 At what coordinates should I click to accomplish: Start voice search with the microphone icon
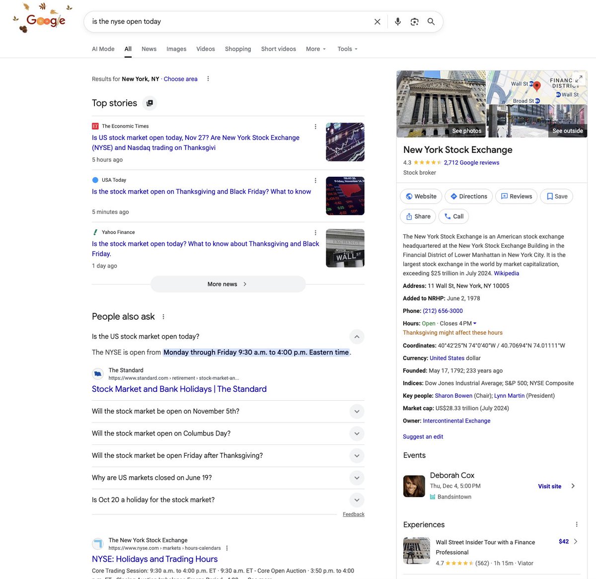(x=398, y=22)
